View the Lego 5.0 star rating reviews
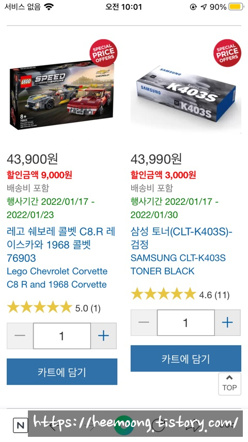Viewport: 248px width, 442px height. coord(54,307)
